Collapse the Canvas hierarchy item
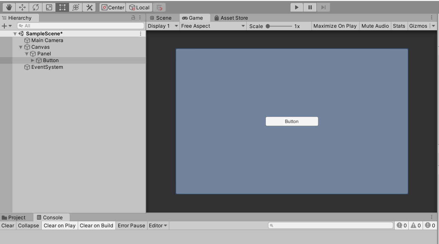 [21, 47]
